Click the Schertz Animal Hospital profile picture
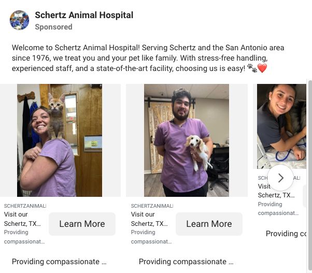Viewport: 312px width, 273px height. coord(20,20)
